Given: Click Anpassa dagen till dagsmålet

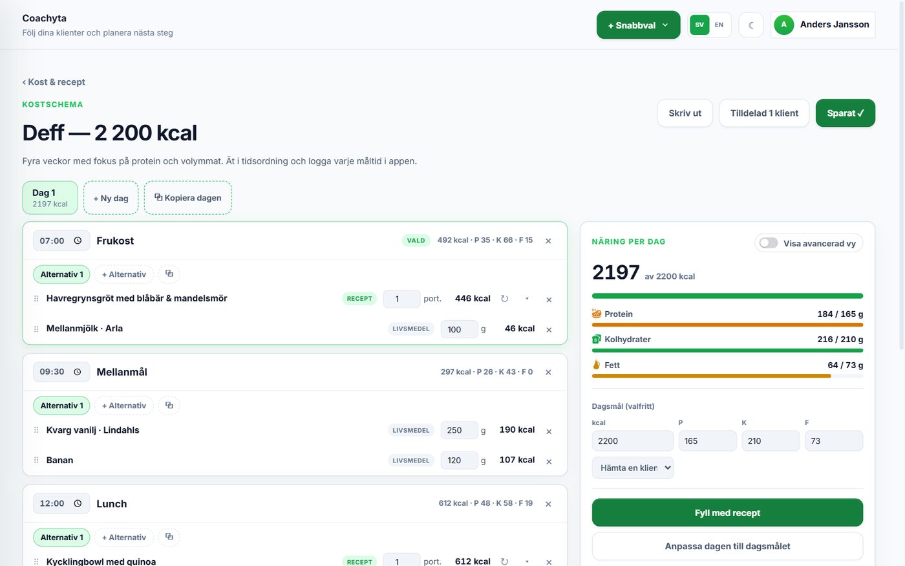Looking at the screenshot, I should coord(727,547).
